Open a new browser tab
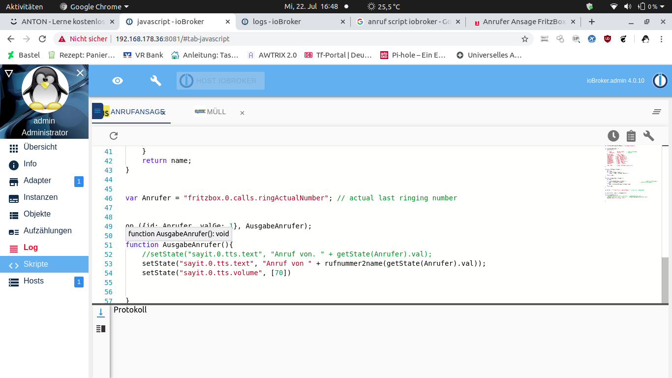The image size is (672, 378). pos(592,22)
